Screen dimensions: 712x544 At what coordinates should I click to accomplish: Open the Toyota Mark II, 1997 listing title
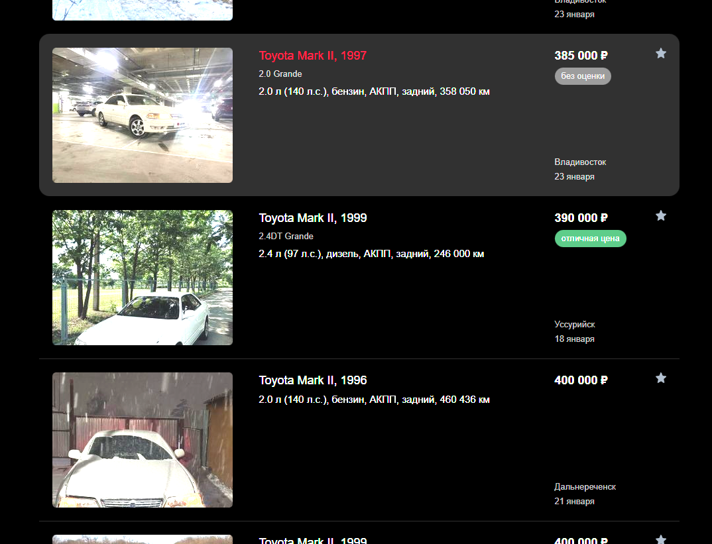click(x=312, y=56)
